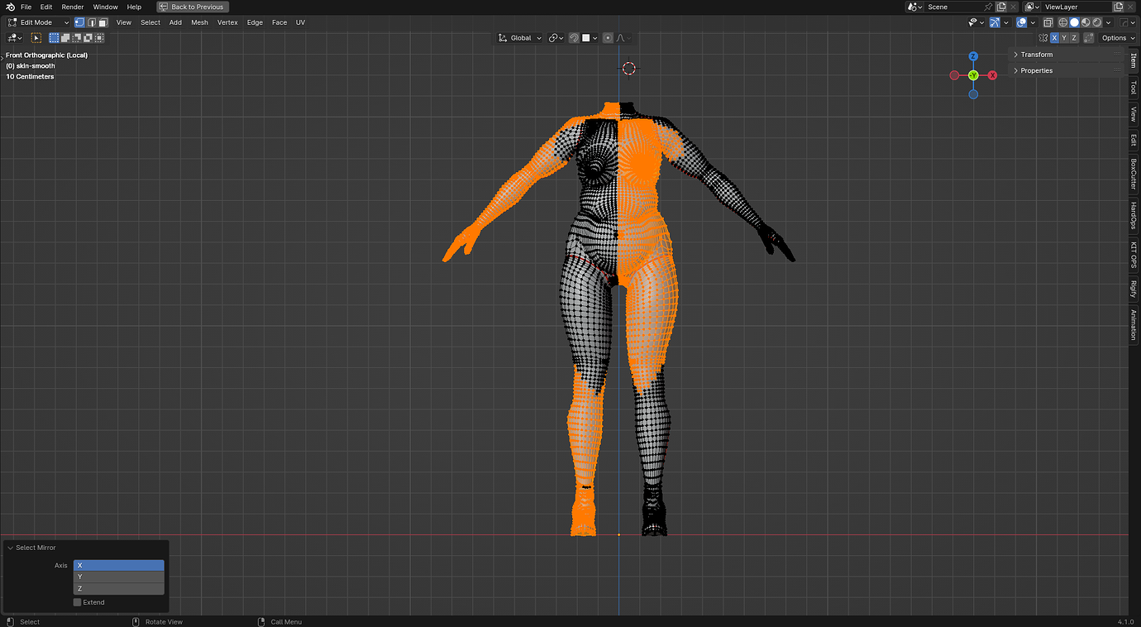Click the red X axis gizmo handle

(x=992, y=75)
